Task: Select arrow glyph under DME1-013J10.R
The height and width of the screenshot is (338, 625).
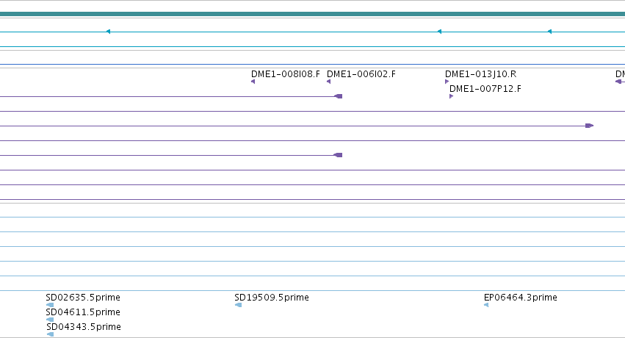Action: (447, 82)
